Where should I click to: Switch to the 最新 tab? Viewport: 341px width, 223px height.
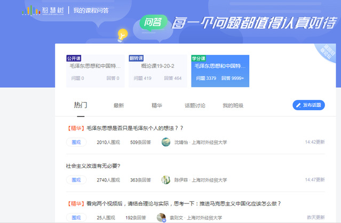118,105
